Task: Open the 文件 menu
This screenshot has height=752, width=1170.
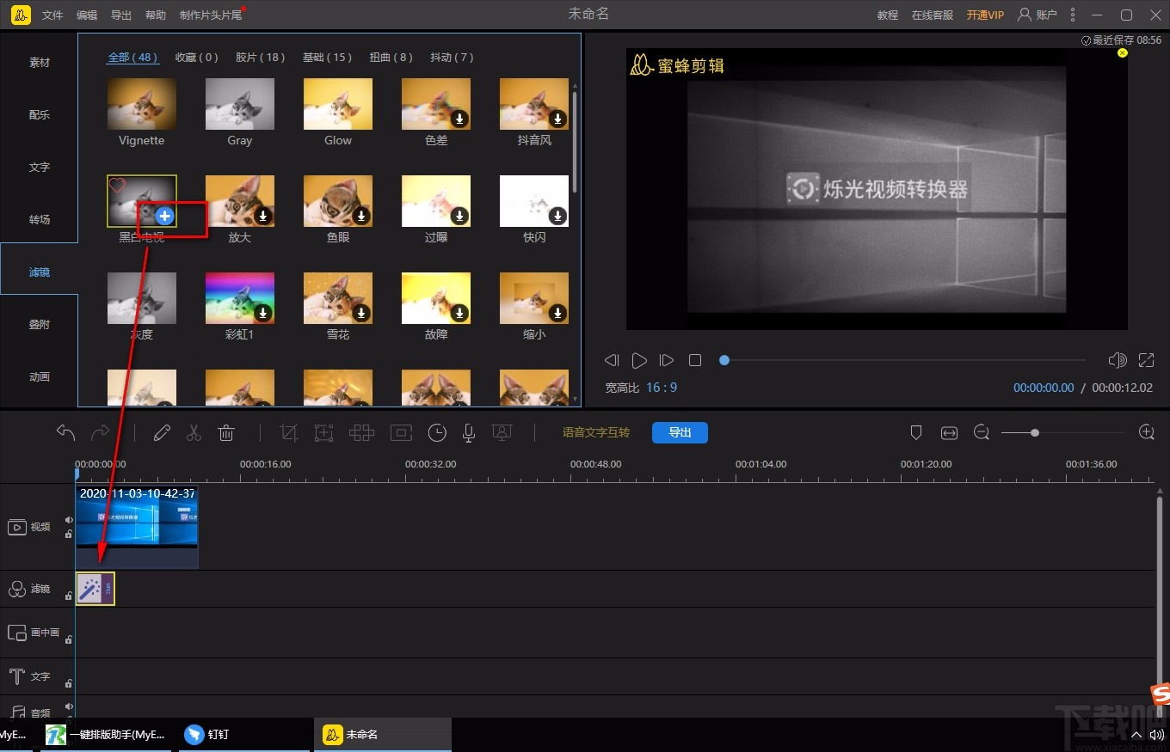Action: click(x=52, y=15)
